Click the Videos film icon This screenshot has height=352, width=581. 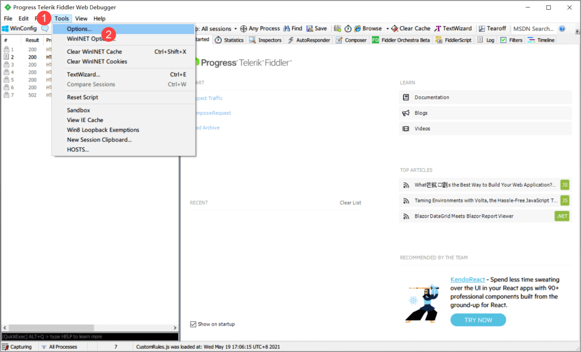[x=406, y=129]
